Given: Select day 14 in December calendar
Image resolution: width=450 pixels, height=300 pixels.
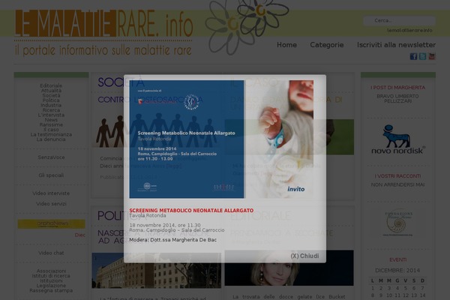Looking at the screenshot, I should pyautogui.click(x=422, y=295).
